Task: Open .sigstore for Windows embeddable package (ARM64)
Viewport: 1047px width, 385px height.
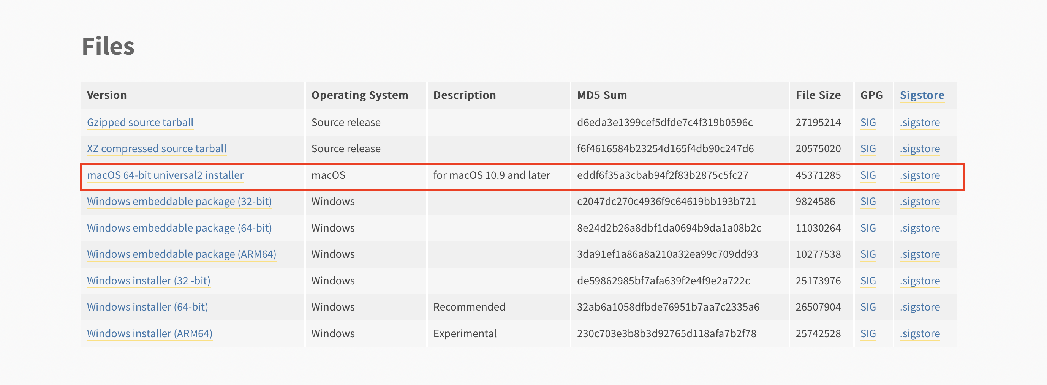Action: 920,254
